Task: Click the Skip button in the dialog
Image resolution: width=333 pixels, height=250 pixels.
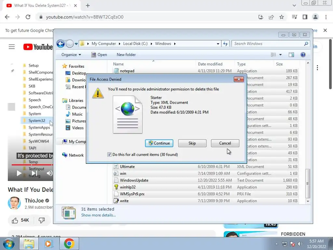Action: click(192, 143)
